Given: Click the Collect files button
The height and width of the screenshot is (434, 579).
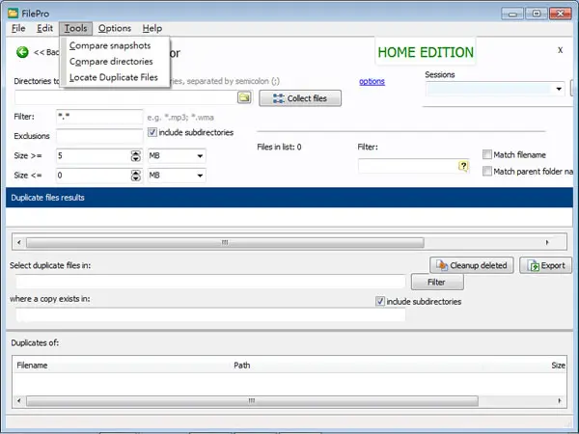Looking at the screenshot, I should (300, 98).
